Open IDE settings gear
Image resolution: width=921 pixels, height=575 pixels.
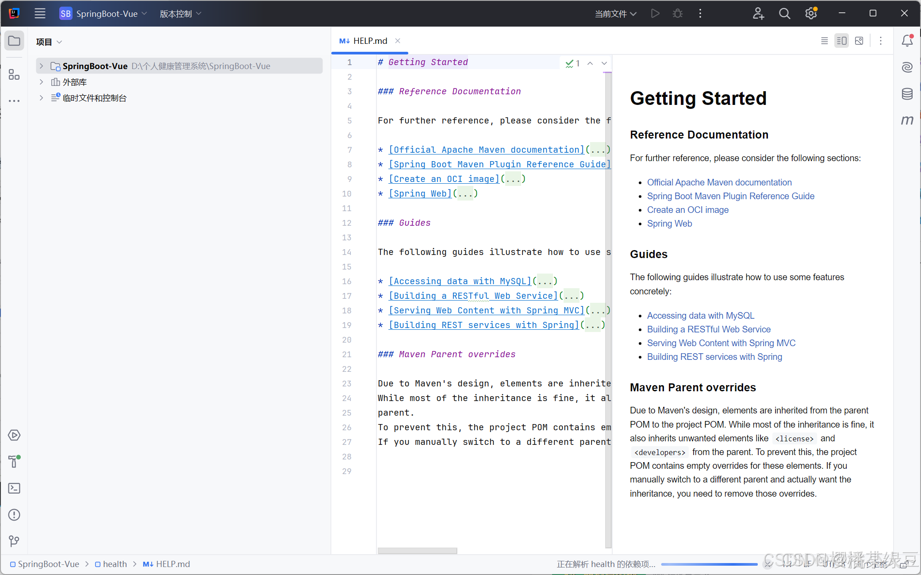tap(811, 14)
